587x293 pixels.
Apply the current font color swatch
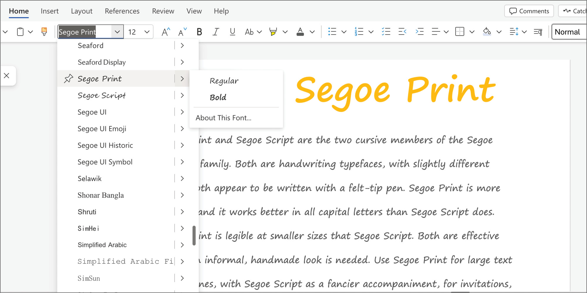(x=300, y=32)
